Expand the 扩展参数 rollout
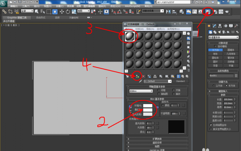This screenshot has width=241, height=151. pyautogui.click(x=157, y=139)
